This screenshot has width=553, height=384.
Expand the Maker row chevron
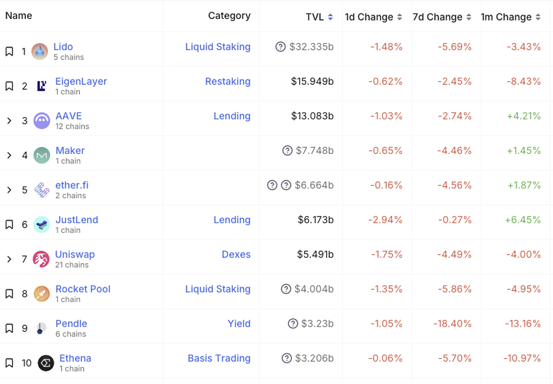(9, 155)
